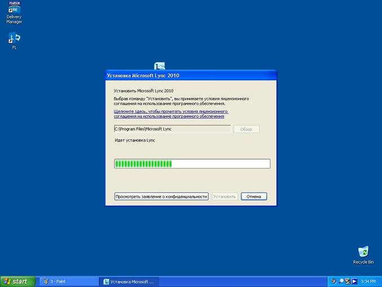Click the white balloon tray icon

click(341, 281)
